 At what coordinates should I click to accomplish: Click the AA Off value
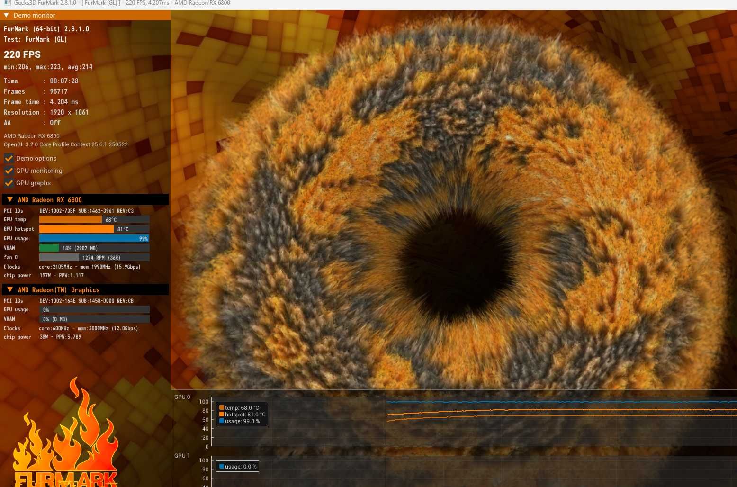tap(55, 123)
